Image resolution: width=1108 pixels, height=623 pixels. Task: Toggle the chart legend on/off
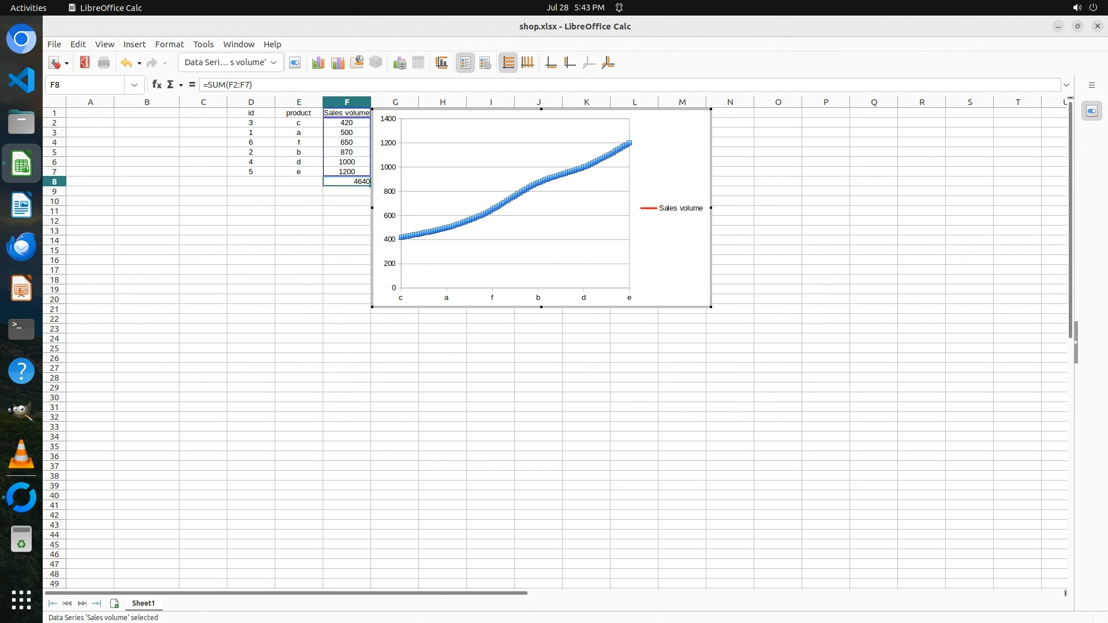(466, 63)
